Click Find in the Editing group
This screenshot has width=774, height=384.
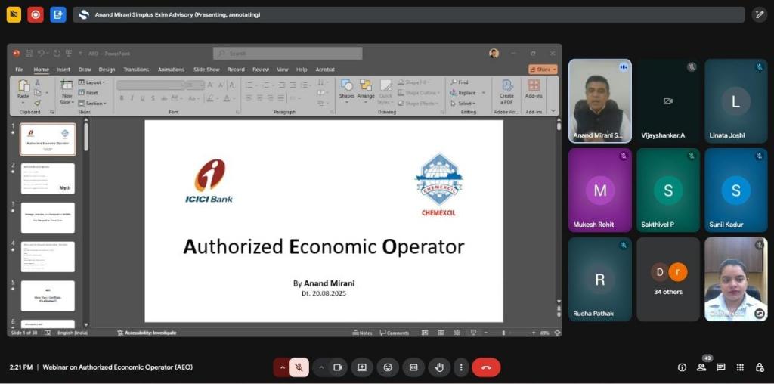pyautogui.click(x=460, y=82)
